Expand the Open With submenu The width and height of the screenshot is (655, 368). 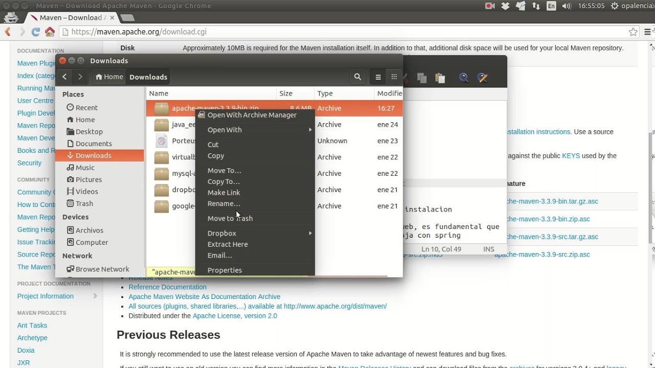coord(255,130)
